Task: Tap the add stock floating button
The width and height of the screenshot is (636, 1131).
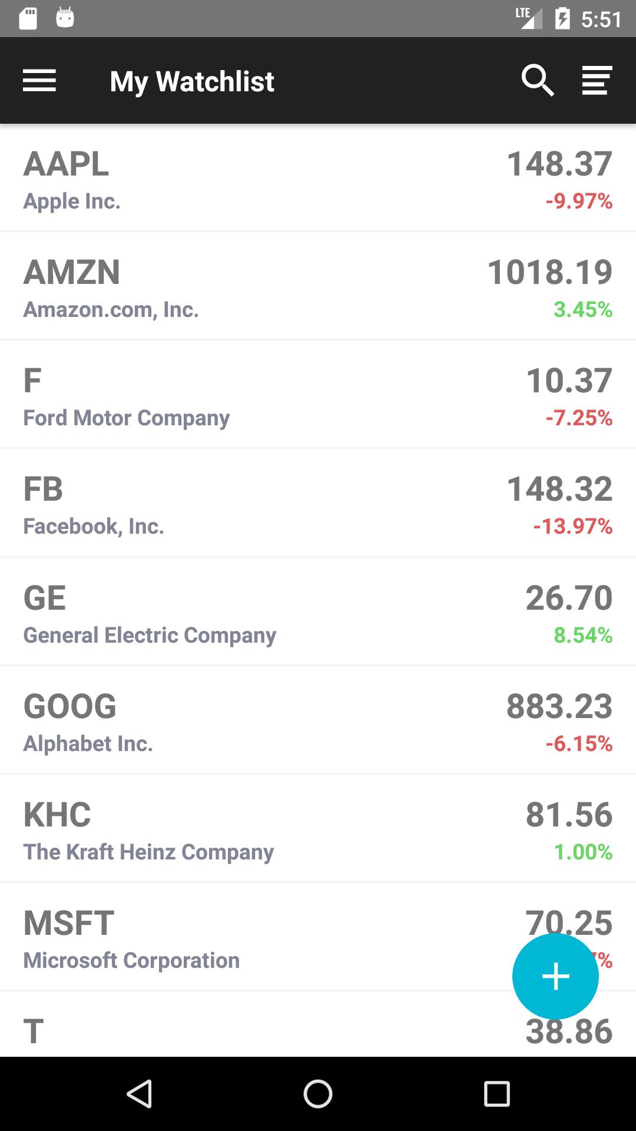Action: 555,976
